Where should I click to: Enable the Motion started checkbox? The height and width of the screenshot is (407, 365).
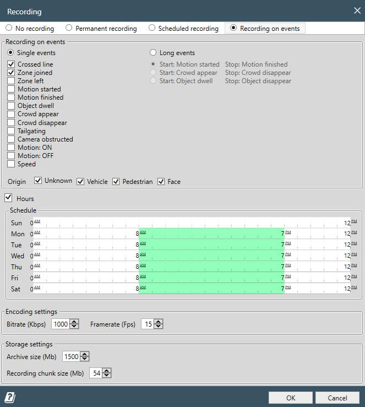point(11,89)
